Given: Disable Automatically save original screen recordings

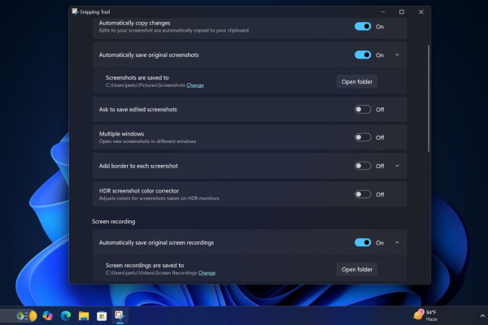Looking at the screenshot, I should [x=363, y=243].
